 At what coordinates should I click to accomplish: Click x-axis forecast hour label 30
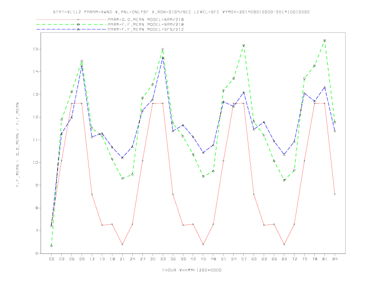coord(153,259)
